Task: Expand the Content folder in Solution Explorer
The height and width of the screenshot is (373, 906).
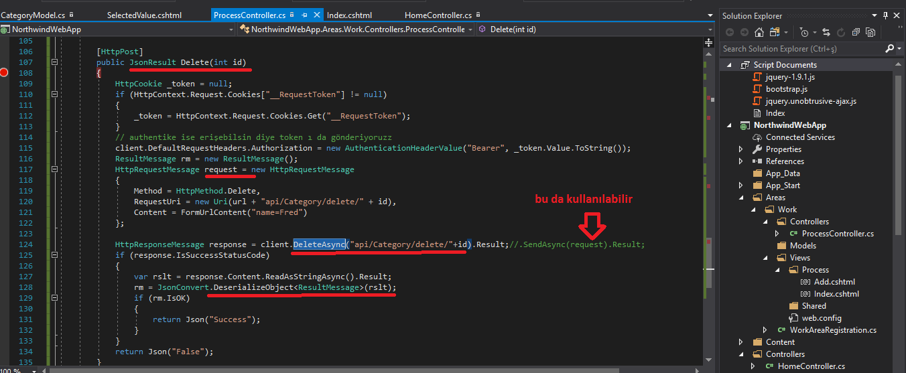Action: 740,342
